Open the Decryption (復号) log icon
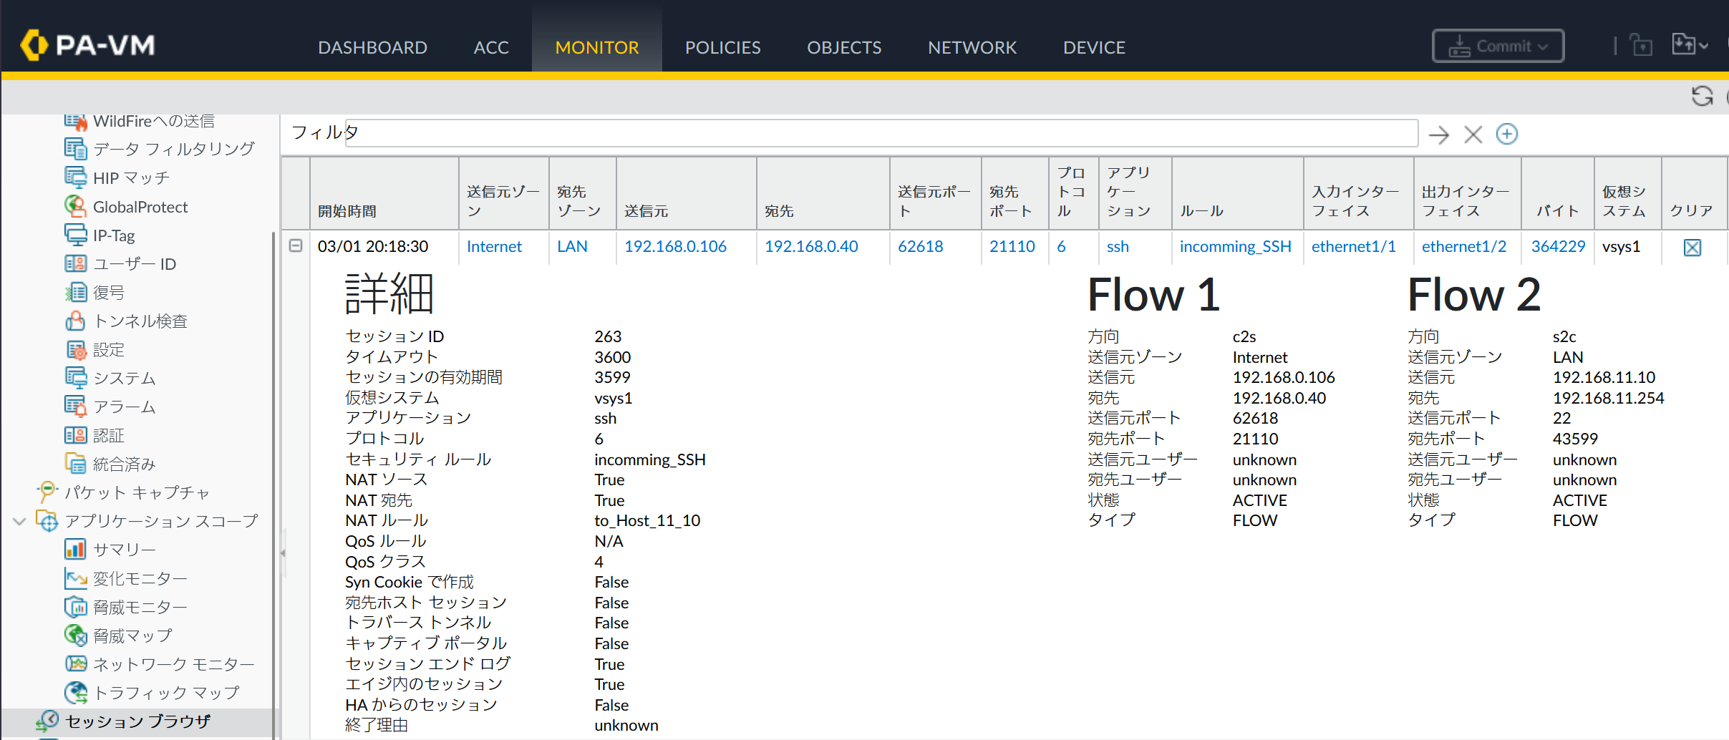 [75, 292]
